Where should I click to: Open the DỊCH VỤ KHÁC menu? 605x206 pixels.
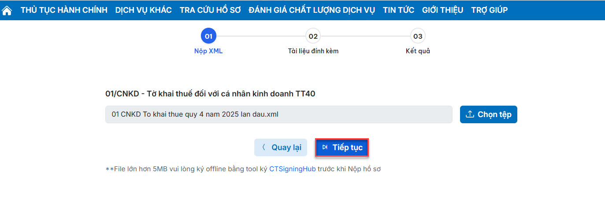(144, 10)
